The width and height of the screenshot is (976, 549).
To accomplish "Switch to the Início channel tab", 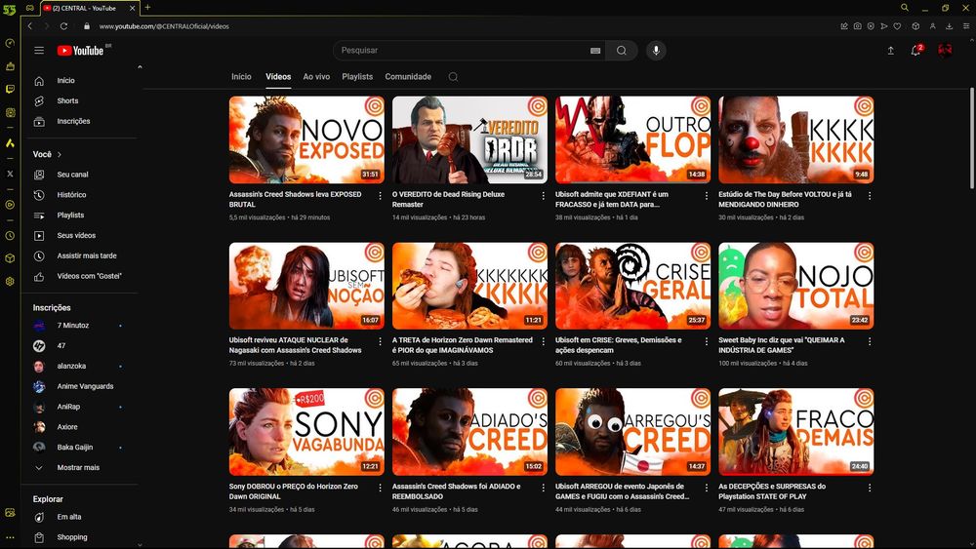I will coord(241,76).
